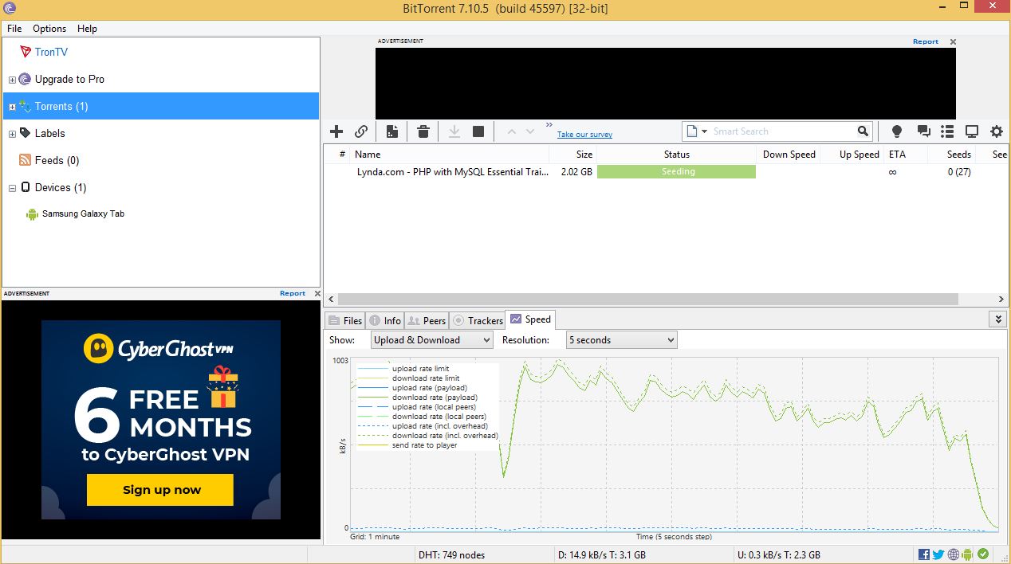Click the light bulb tips icon

(x=897, y=131)
